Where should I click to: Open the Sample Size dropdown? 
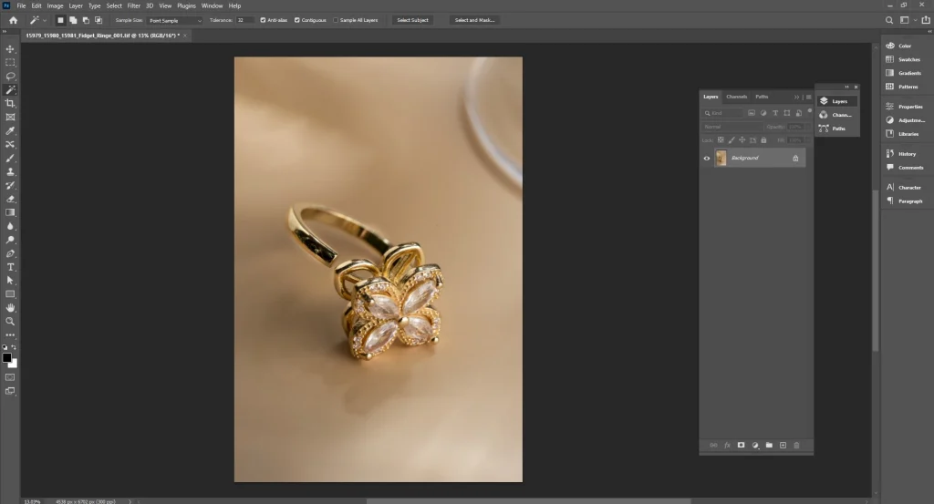(174, 20)
